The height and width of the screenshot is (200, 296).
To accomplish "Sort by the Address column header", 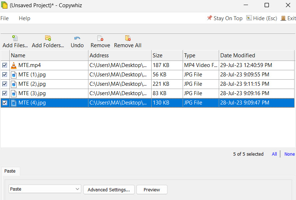I will [120, 55].
